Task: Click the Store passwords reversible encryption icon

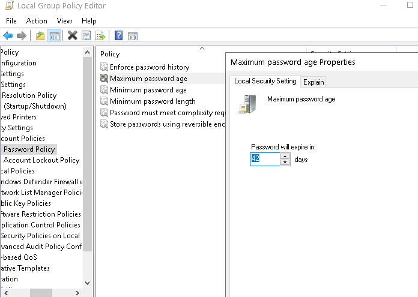Action: click(104, 124)
